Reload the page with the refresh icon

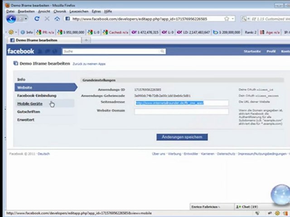click(x=37, y=19)
